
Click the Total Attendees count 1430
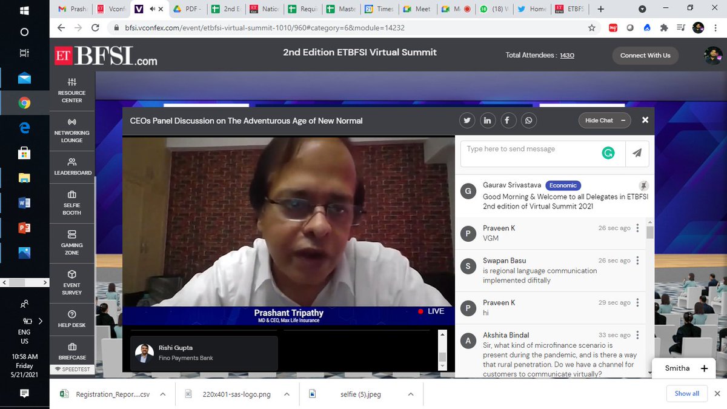(567, 55)
